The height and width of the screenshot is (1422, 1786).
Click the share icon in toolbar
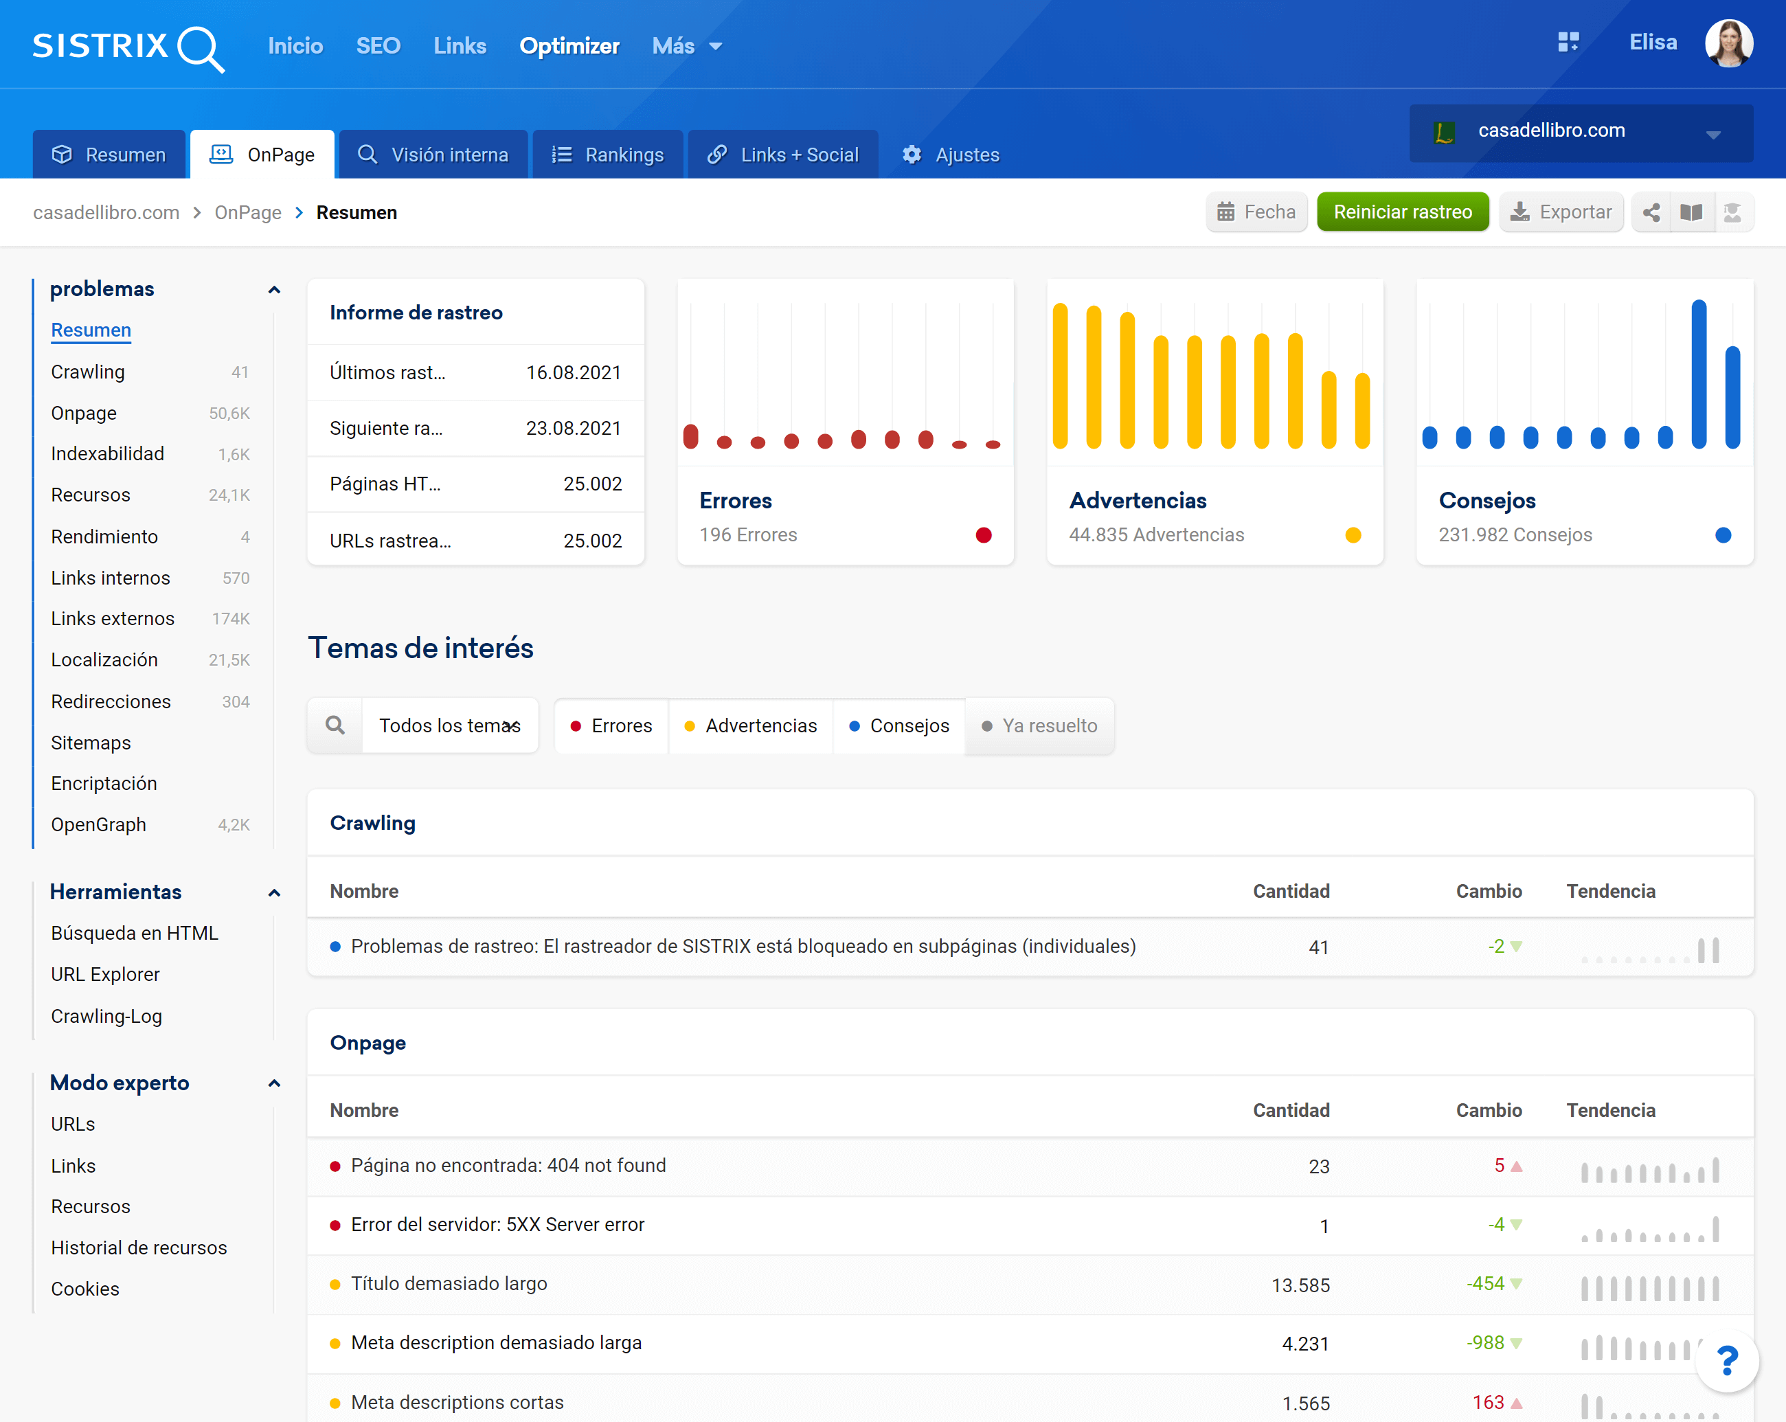[x=1651, y=213]
